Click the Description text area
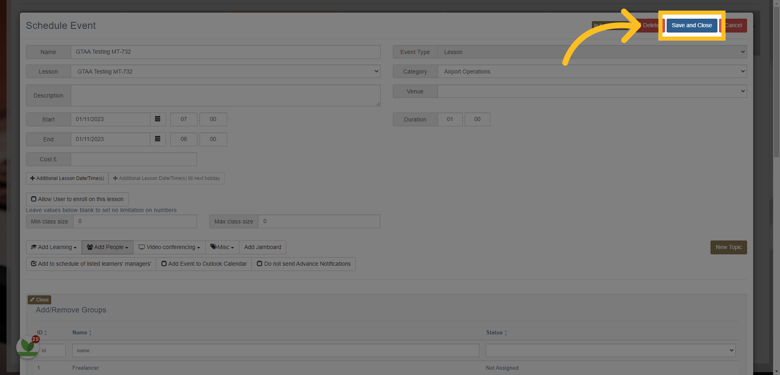 226,95
